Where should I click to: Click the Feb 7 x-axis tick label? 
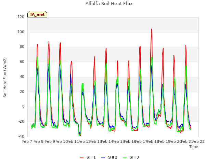pos(27,141)
